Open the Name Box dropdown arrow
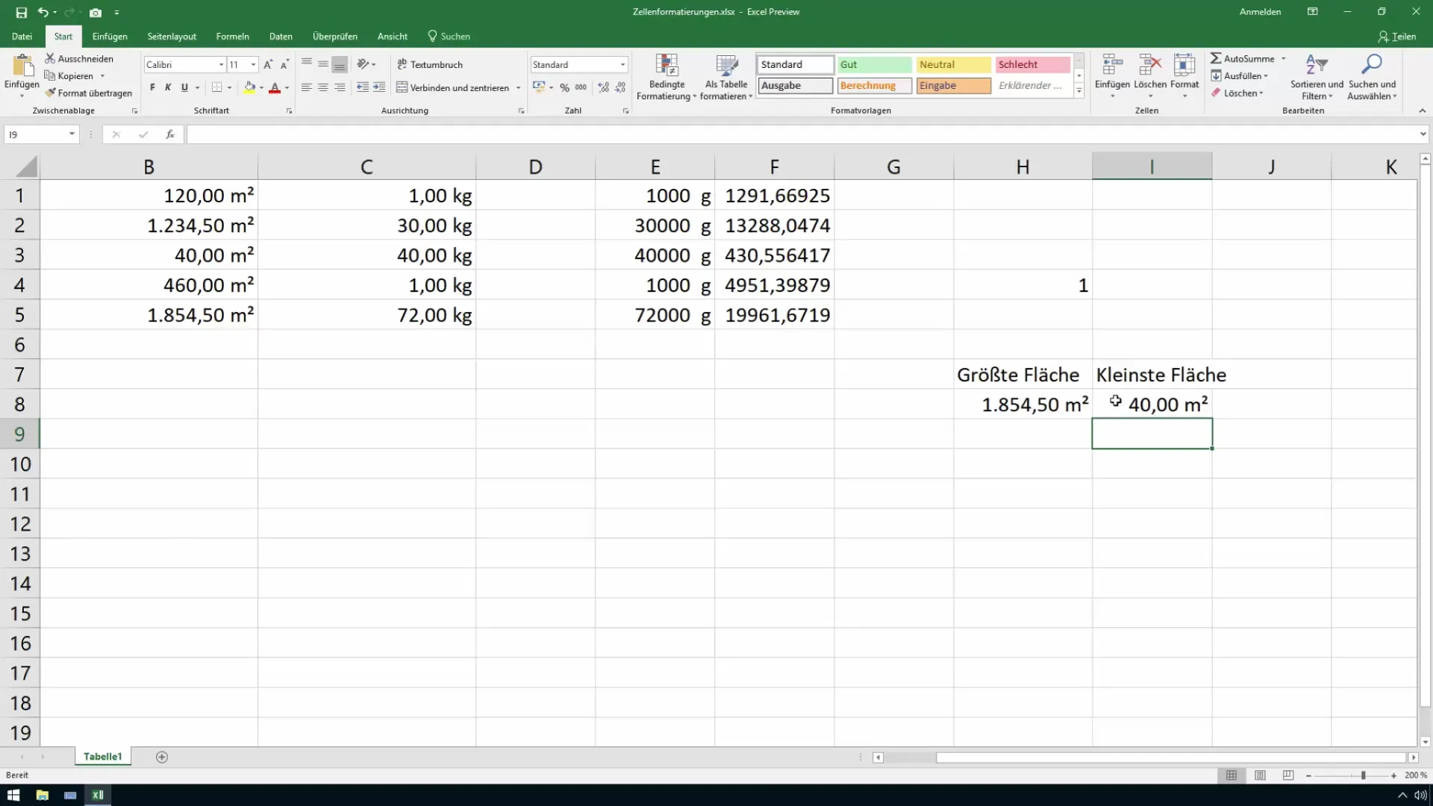The image size is (1433, 806). coord(72,134)
